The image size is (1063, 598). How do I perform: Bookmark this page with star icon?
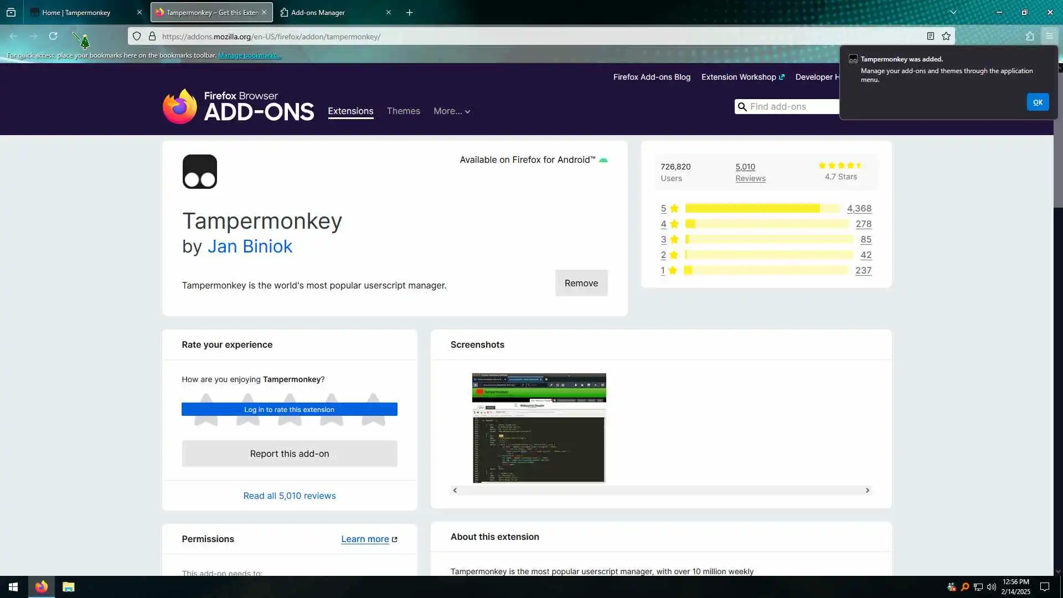click(946, 37)
